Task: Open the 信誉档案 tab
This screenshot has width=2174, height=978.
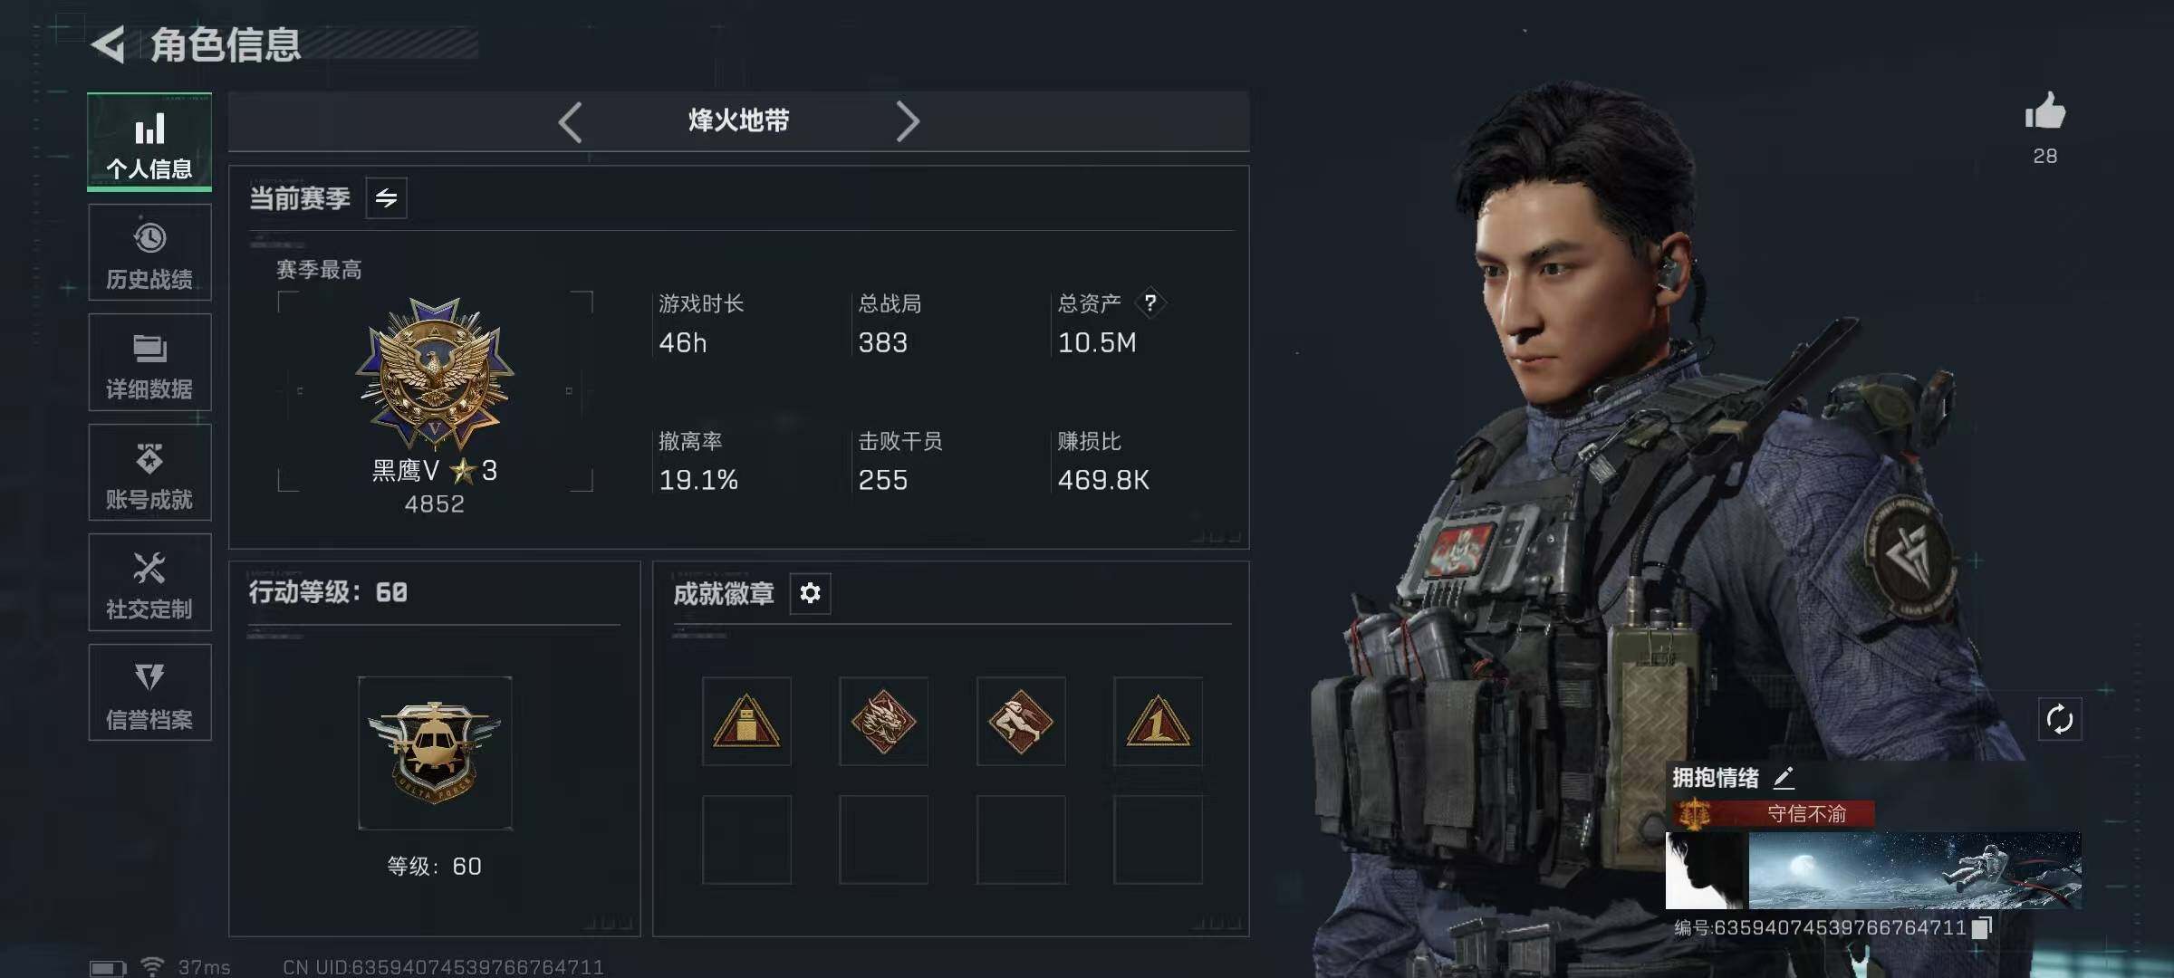Action: (x=149, y=693)
